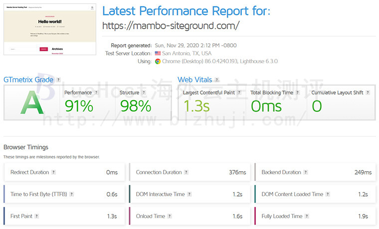
Task: Click the help icon beside First Paint
Action: pyautogui.click(x=37, y=216)
